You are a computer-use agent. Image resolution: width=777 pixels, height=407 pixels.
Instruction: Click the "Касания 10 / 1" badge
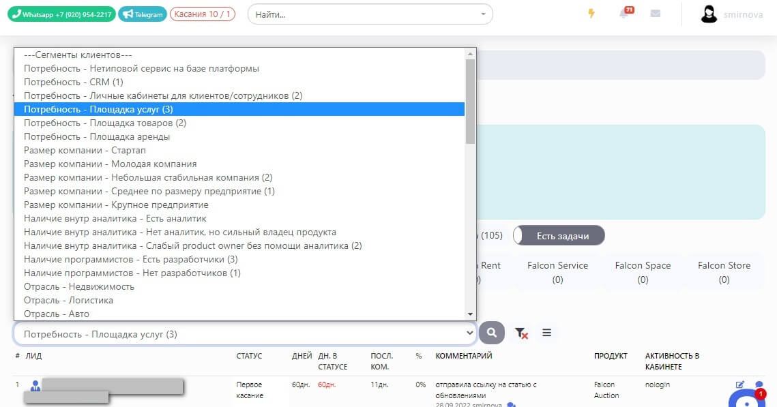click(203, 14)
